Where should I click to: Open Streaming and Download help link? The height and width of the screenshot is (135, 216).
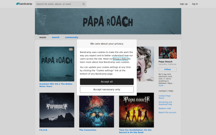coord(165,103)
